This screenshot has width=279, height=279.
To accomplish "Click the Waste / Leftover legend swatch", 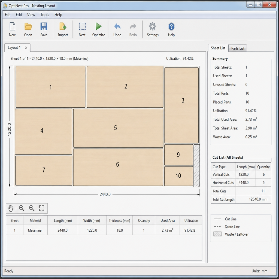I will [217, 234].
